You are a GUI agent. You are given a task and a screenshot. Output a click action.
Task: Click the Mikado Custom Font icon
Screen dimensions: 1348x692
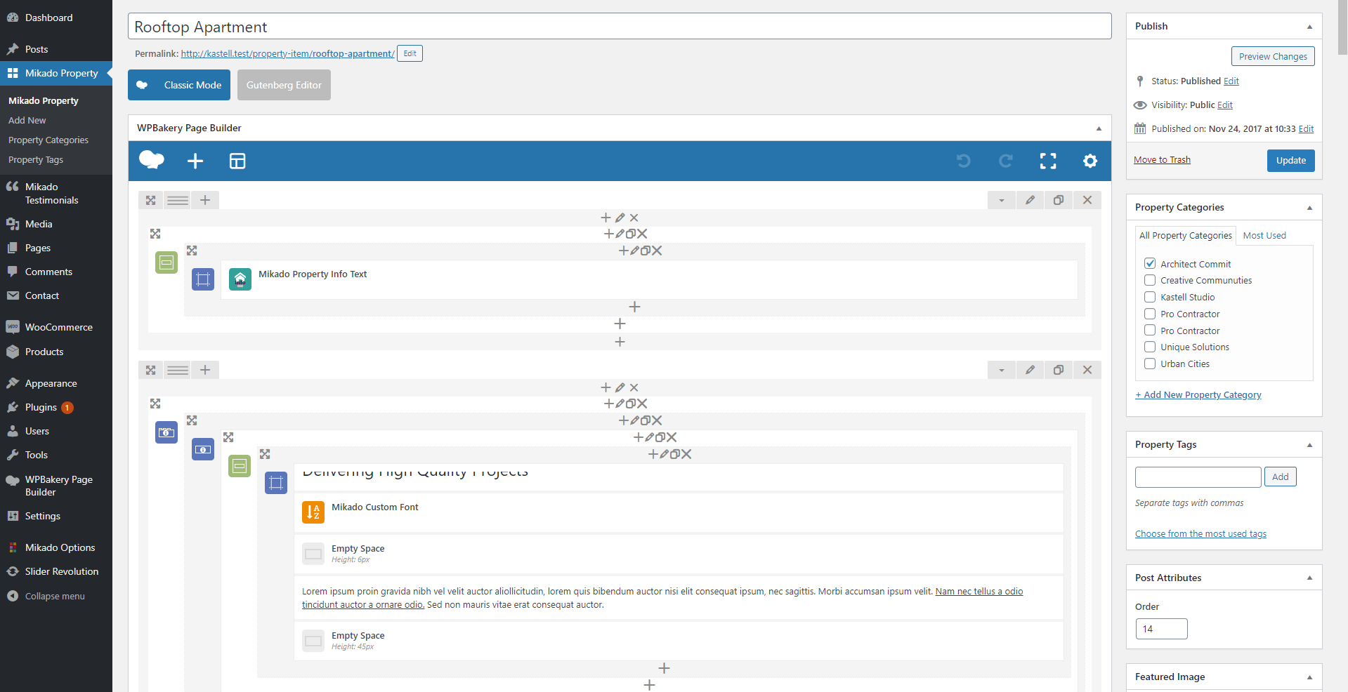tap(313, 512)
